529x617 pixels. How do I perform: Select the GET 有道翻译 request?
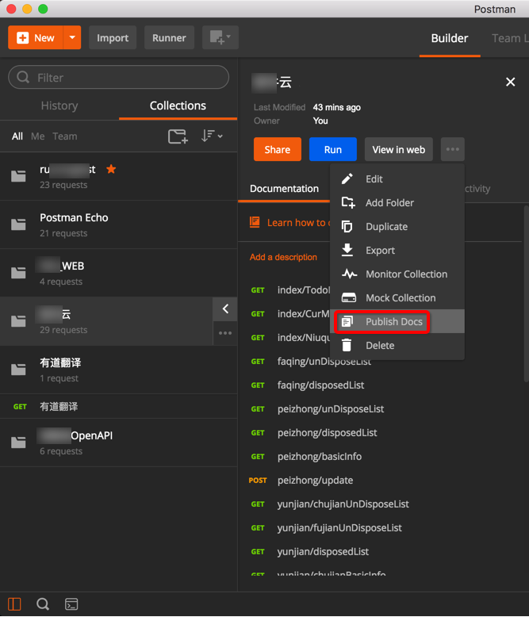click(118, 407)
